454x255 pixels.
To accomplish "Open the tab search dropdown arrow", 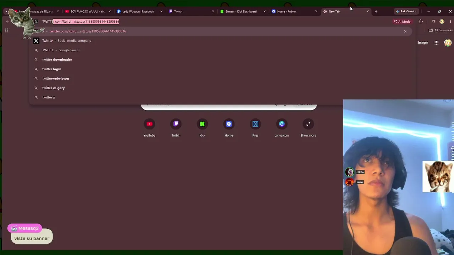I will 6,11.
